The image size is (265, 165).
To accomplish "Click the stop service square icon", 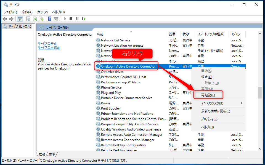I will pos(71,19).
